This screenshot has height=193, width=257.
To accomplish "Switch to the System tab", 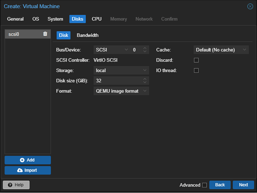I will pos(55,19).
